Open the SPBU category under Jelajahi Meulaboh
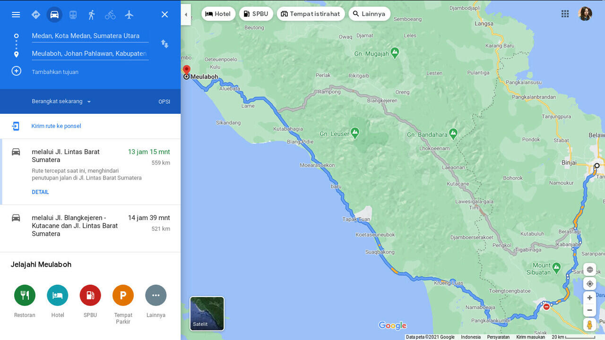This screenshot has height=340, width=605. coord(90,295)
